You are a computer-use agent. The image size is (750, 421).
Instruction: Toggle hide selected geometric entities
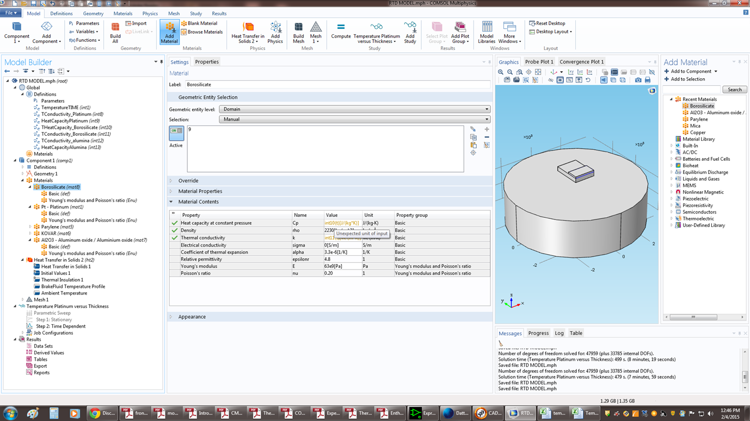[x=551, y=80]
